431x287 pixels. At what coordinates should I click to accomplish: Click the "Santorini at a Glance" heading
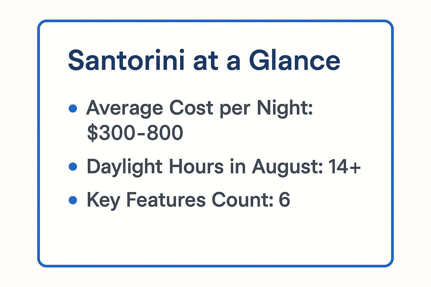point(204,61)
